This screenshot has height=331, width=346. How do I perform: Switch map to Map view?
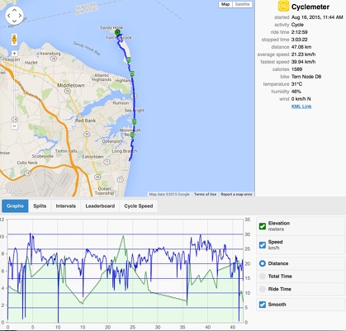tap(225, 4)
